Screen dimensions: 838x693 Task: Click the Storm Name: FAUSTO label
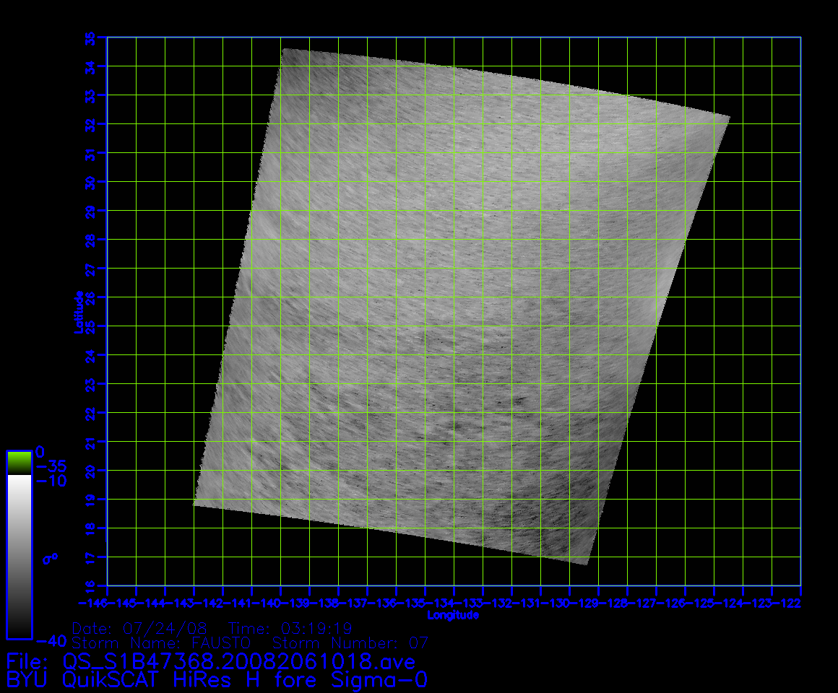pyautogui.click(x=161, y=642)
